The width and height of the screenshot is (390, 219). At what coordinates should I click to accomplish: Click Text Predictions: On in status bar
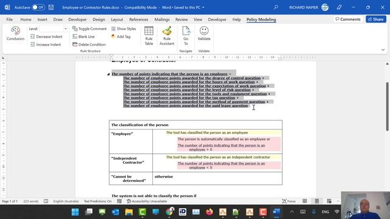tap(97, 201)
